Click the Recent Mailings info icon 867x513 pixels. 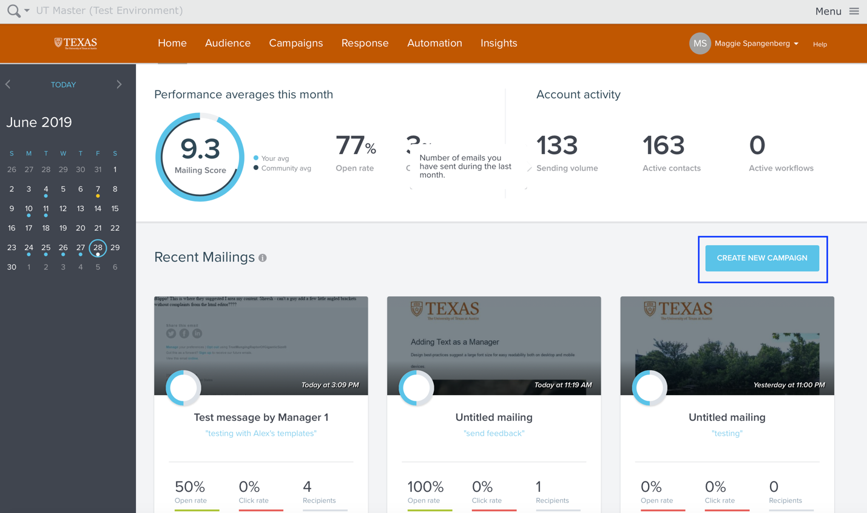click(263, 258)
